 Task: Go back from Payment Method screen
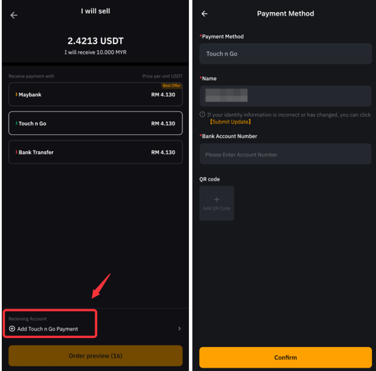[x=205, y=14]
